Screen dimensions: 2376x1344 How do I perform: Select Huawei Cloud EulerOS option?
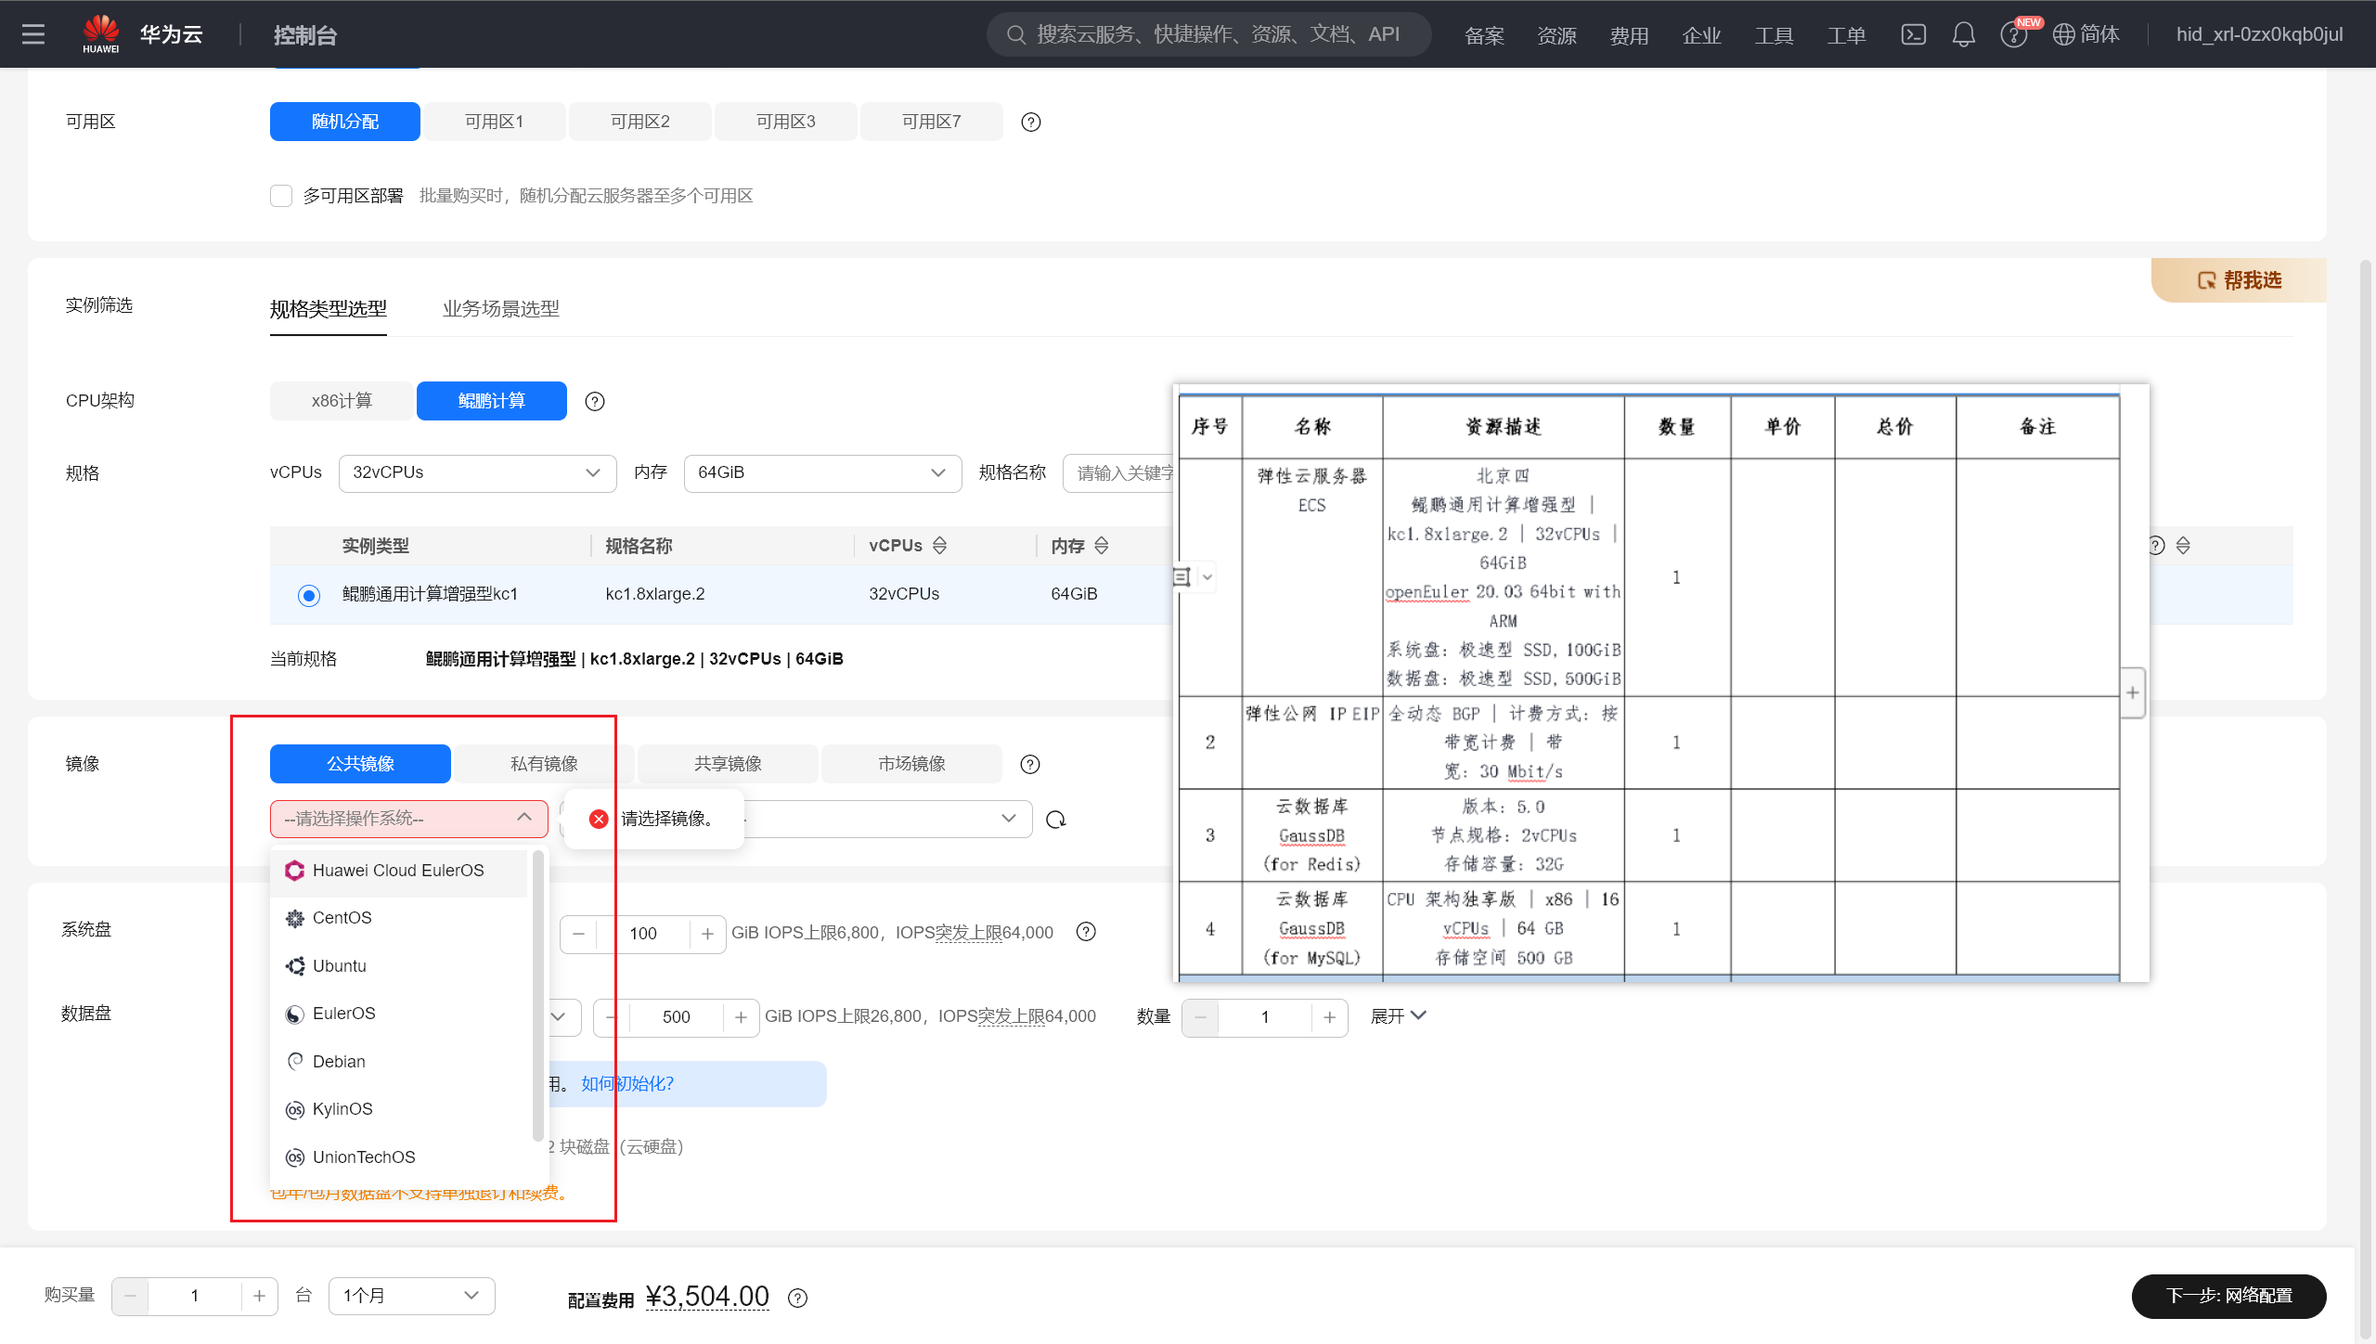[x=398, y=871]
